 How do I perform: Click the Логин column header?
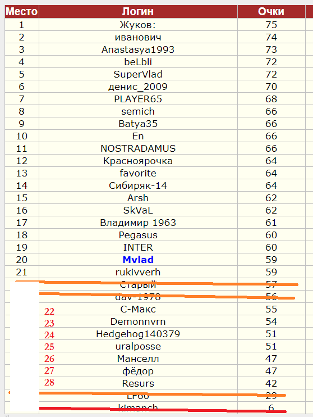click(138, 11)
